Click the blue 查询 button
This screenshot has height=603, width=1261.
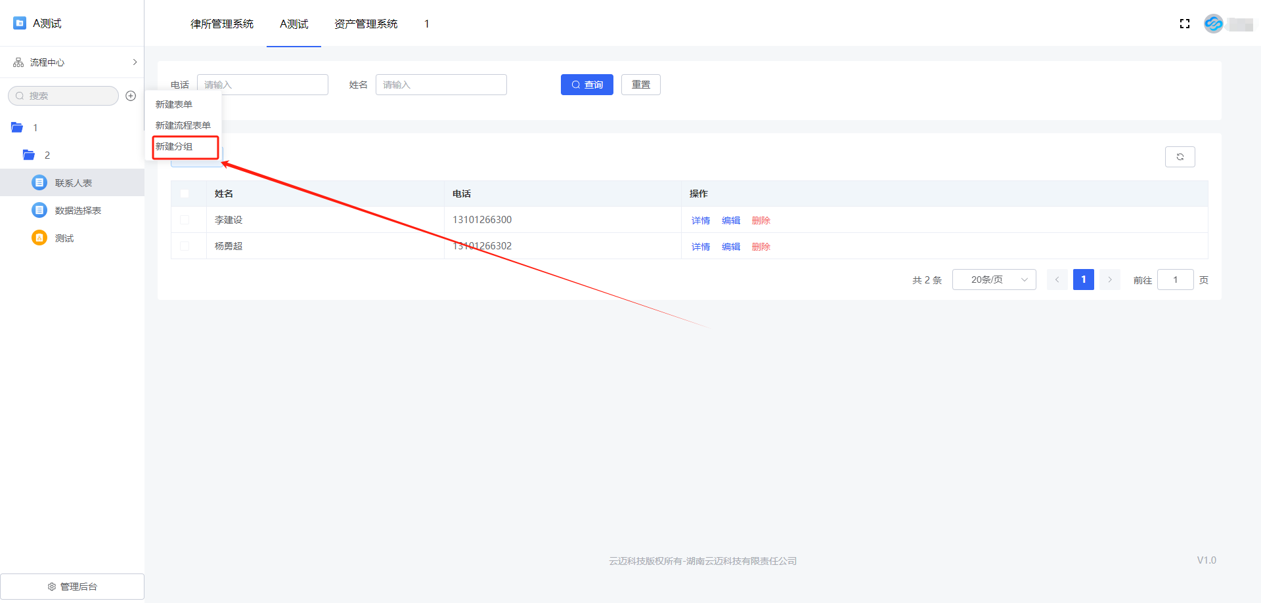(x=586, y=85)
